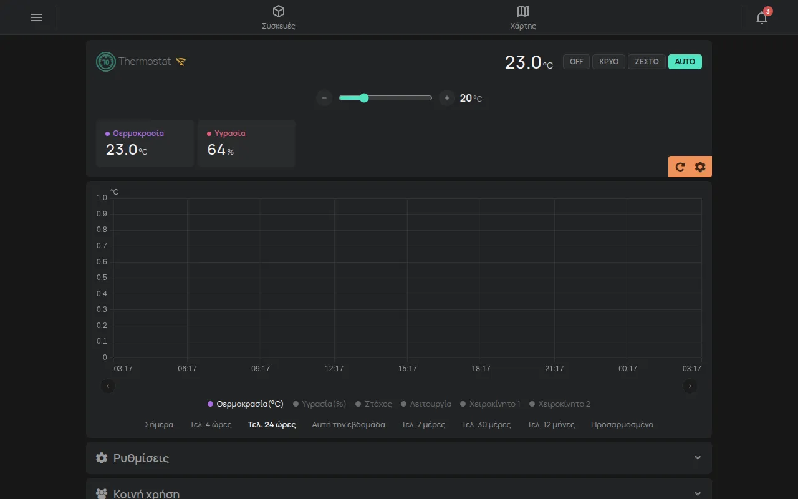This screenshot has width=798, height=499.
Task: Select the AUTO thermostat mode
Action: [685, 62]
